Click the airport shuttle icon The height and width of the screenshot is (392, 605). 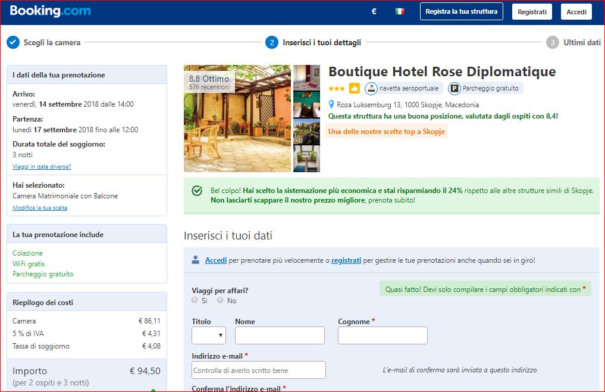pyautogui.click(x=371, y=89)
